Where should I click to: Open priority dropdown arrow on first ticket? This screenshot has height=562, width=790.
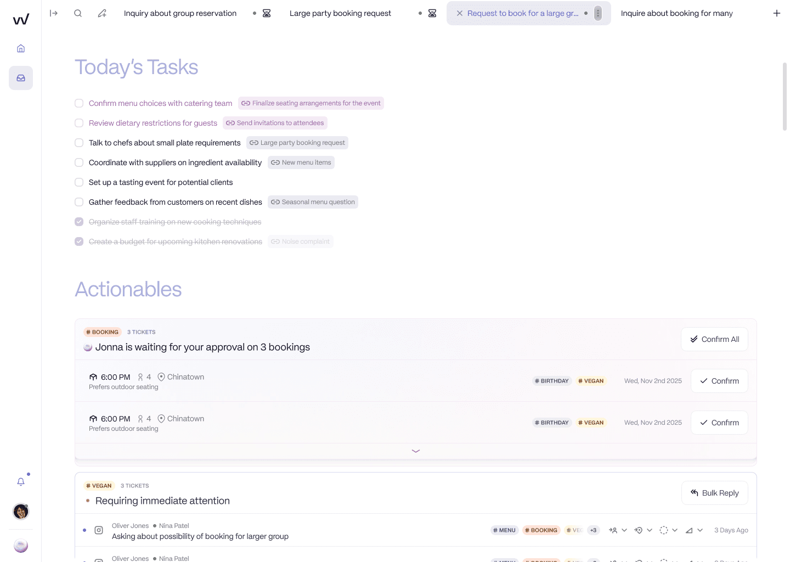click(700, 530)
